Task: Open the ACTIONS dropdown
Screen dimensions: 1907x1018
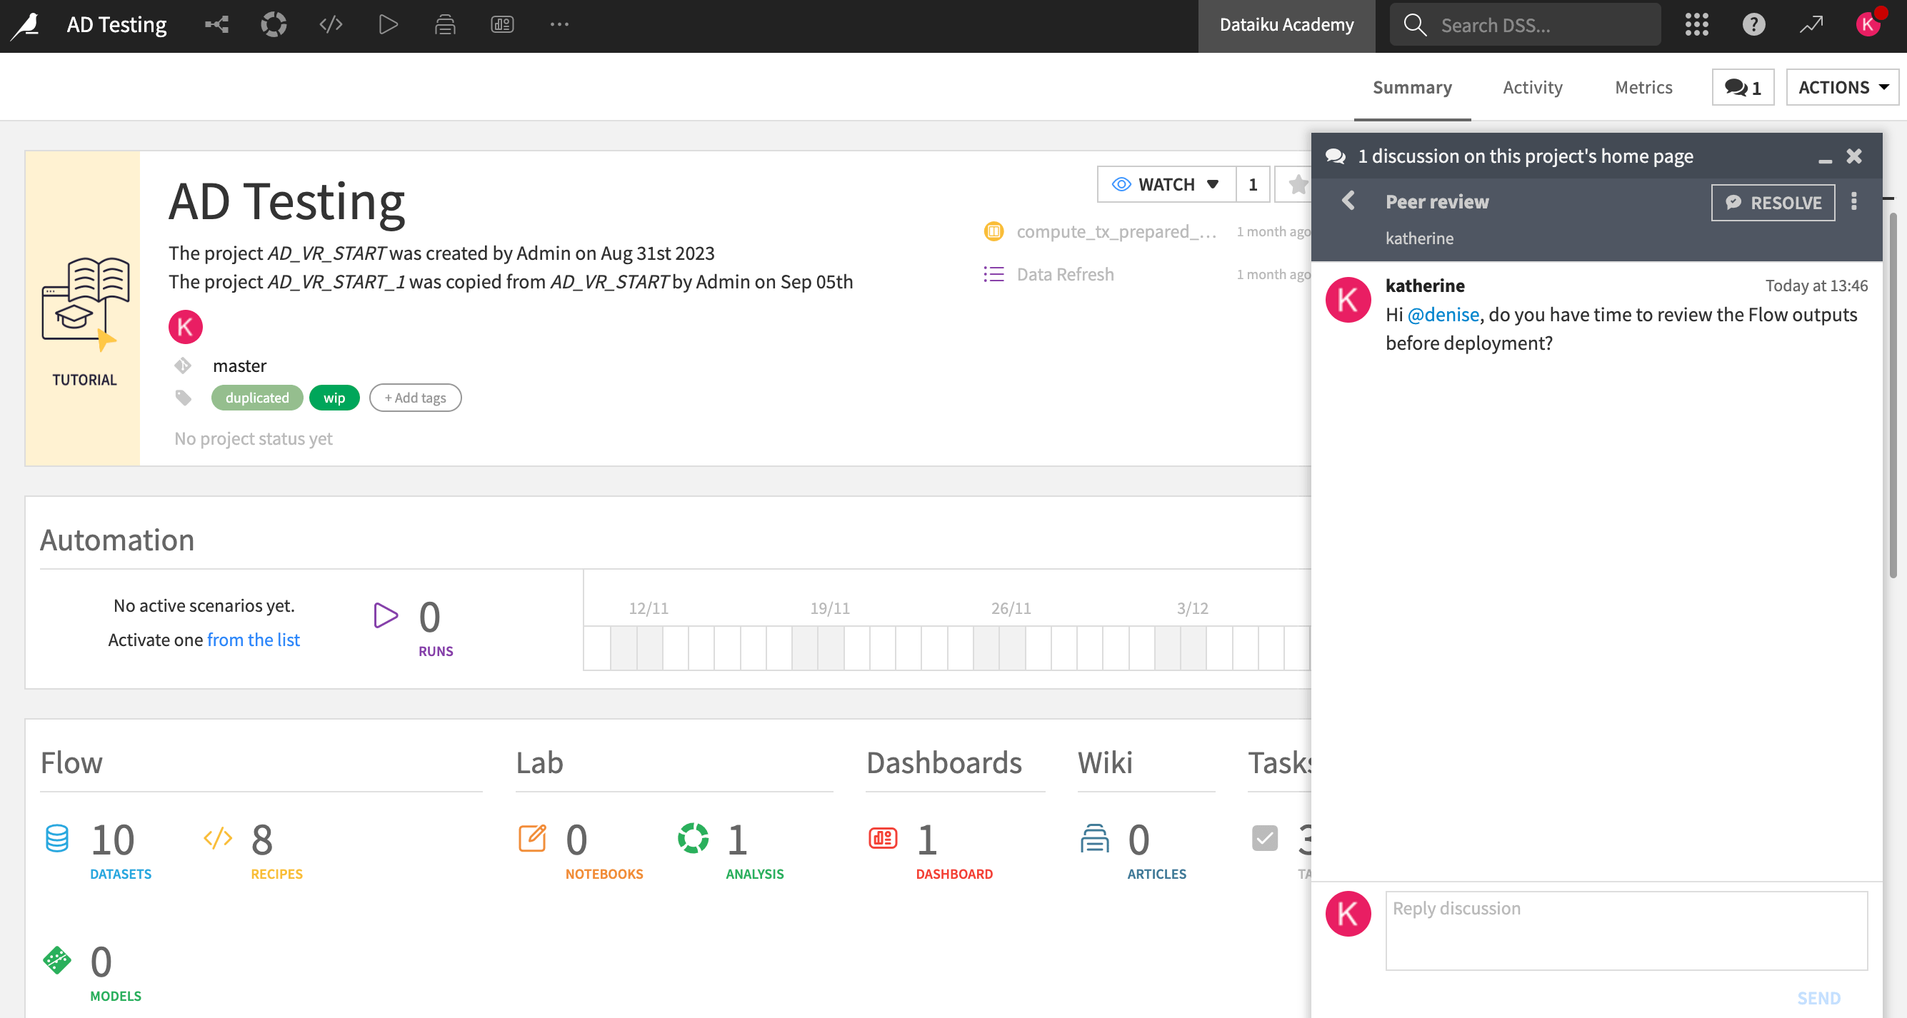Action: pos(1841,86)
